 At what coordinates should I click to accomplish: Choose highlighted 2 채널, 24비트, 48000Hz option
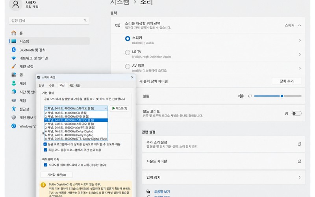(76, 120)
